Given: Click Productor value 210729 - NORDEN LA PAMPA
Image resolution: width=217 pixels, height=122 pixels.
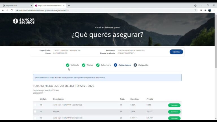Looking at the screenshot, I should click(131, 50).
